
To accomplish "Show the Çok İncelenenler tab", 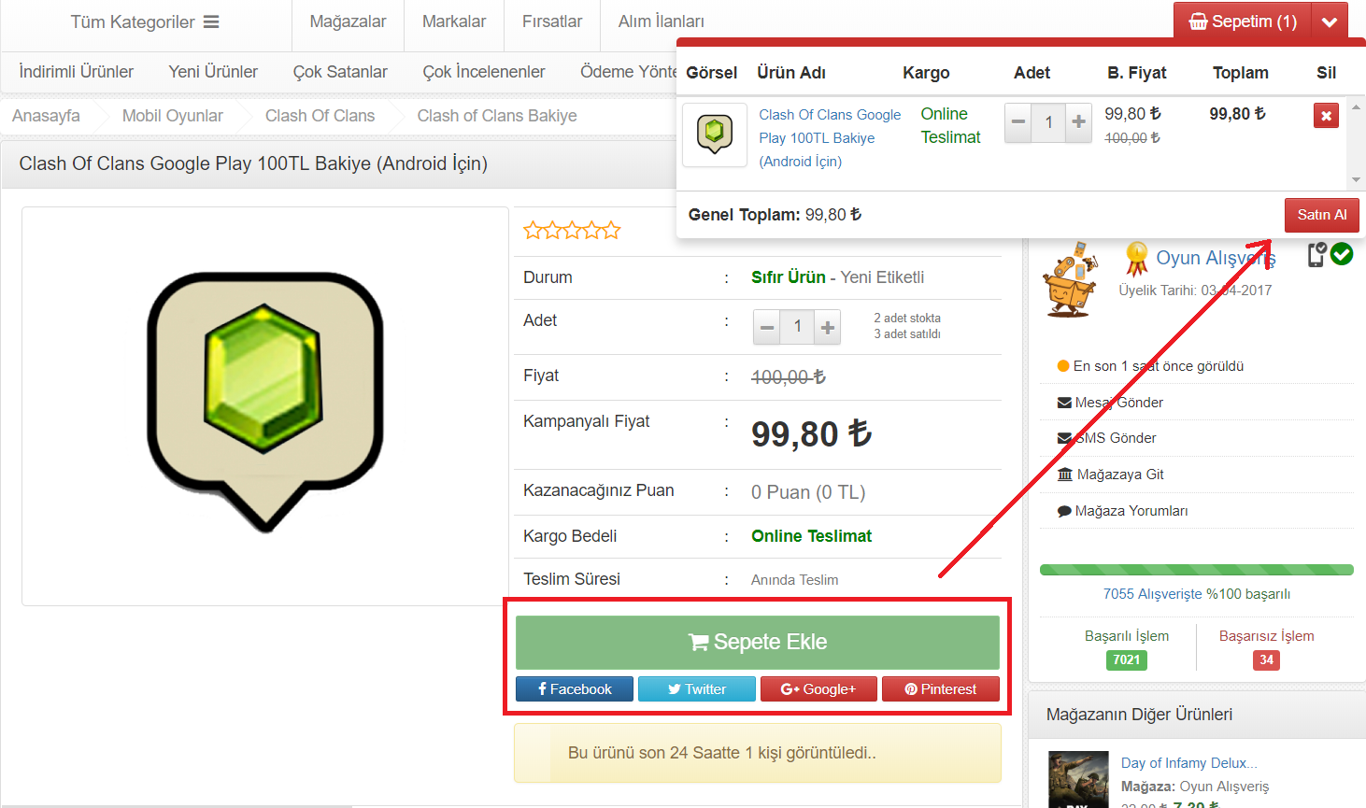I will [484, 72].
